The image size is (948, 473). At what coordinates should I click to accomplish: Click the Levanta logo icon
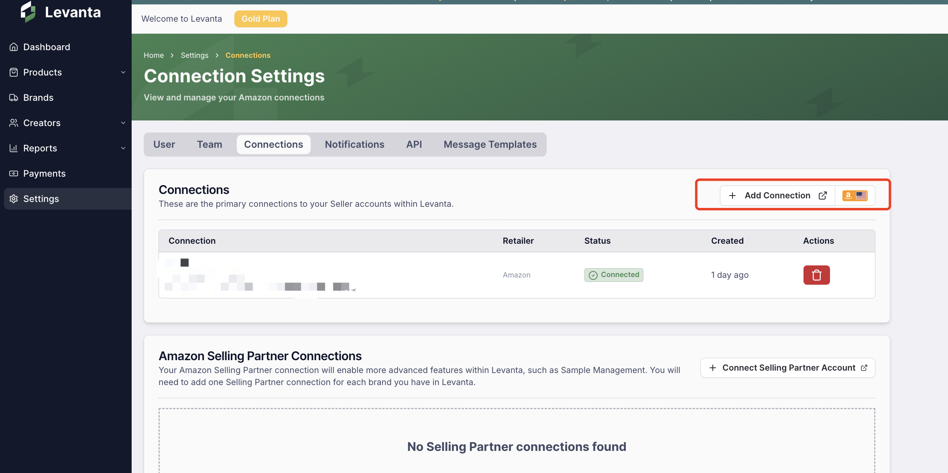point(28,12)
